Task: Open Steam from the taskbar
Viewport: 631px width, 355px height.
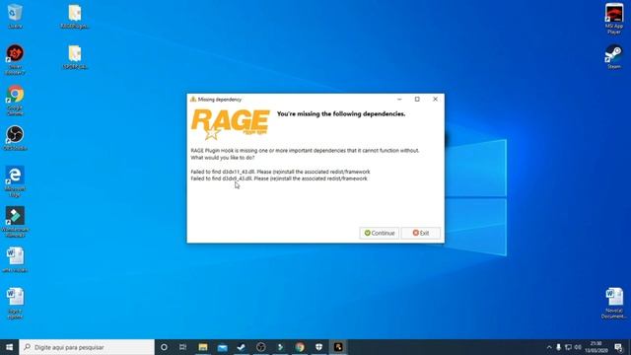Action: pyautogui.click(x=242, y=347)
